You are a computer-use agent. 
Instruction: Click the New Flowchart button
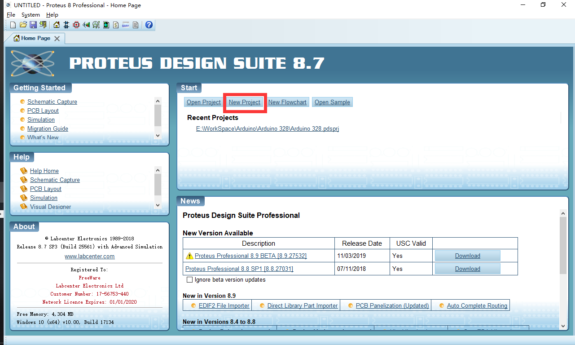(287, 102)
